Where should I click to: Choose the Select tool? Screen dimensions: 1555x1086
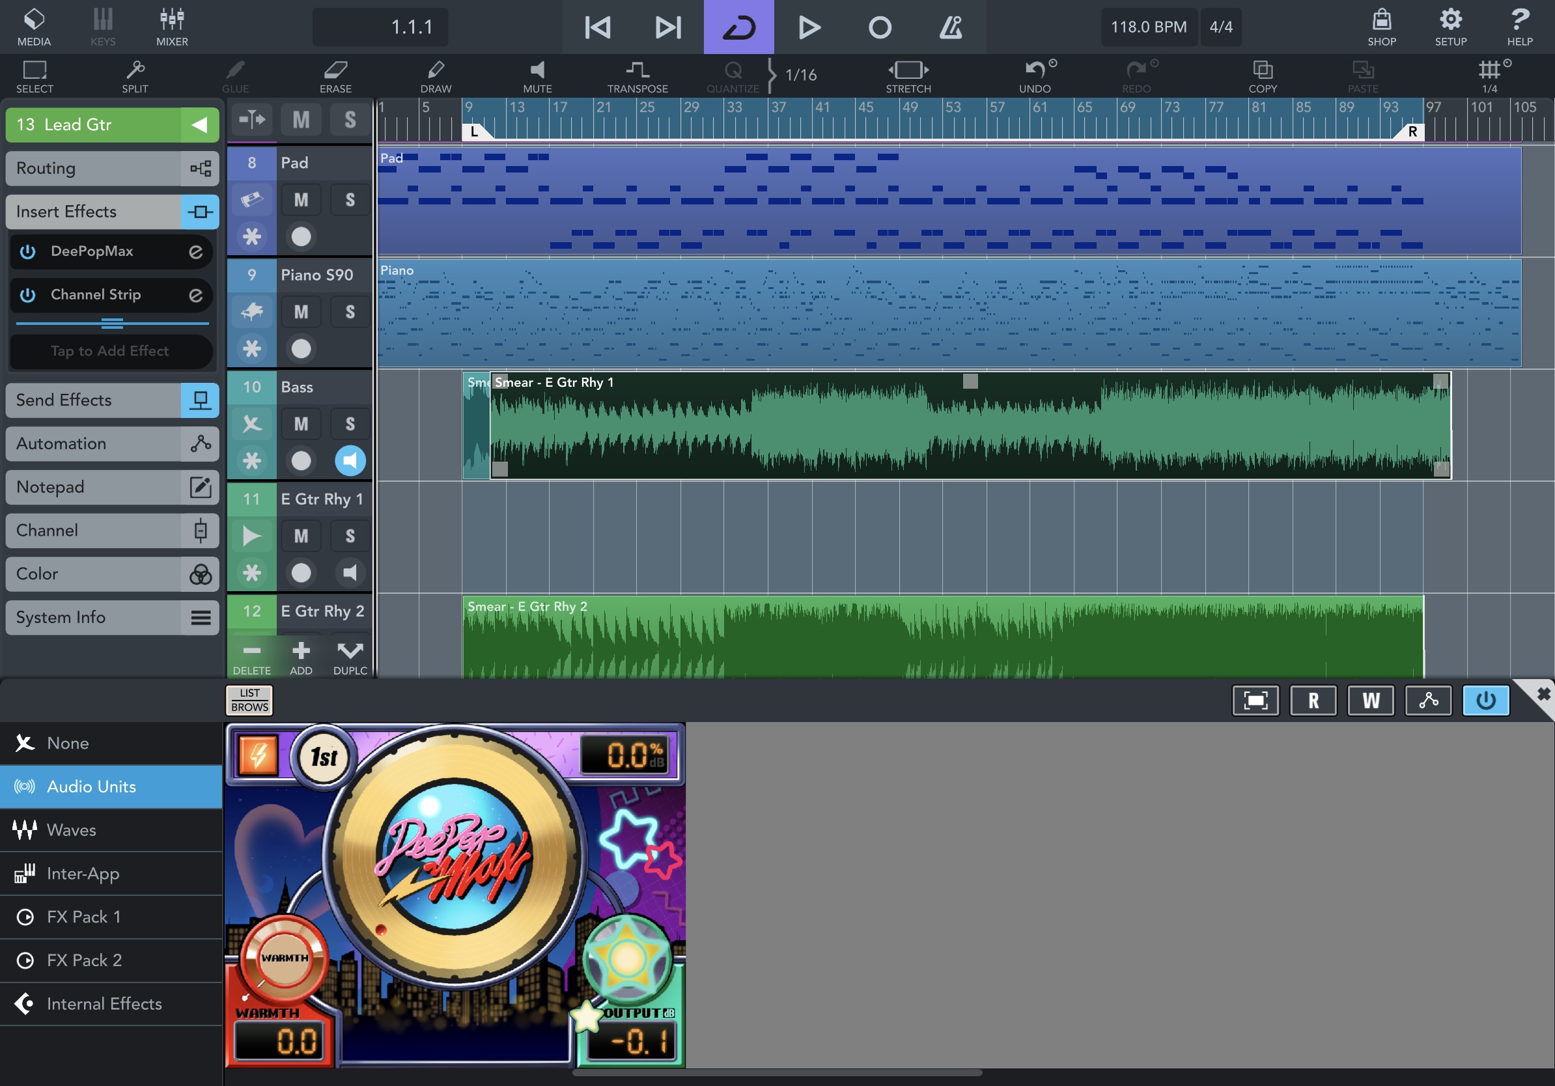tap(34, 77)
